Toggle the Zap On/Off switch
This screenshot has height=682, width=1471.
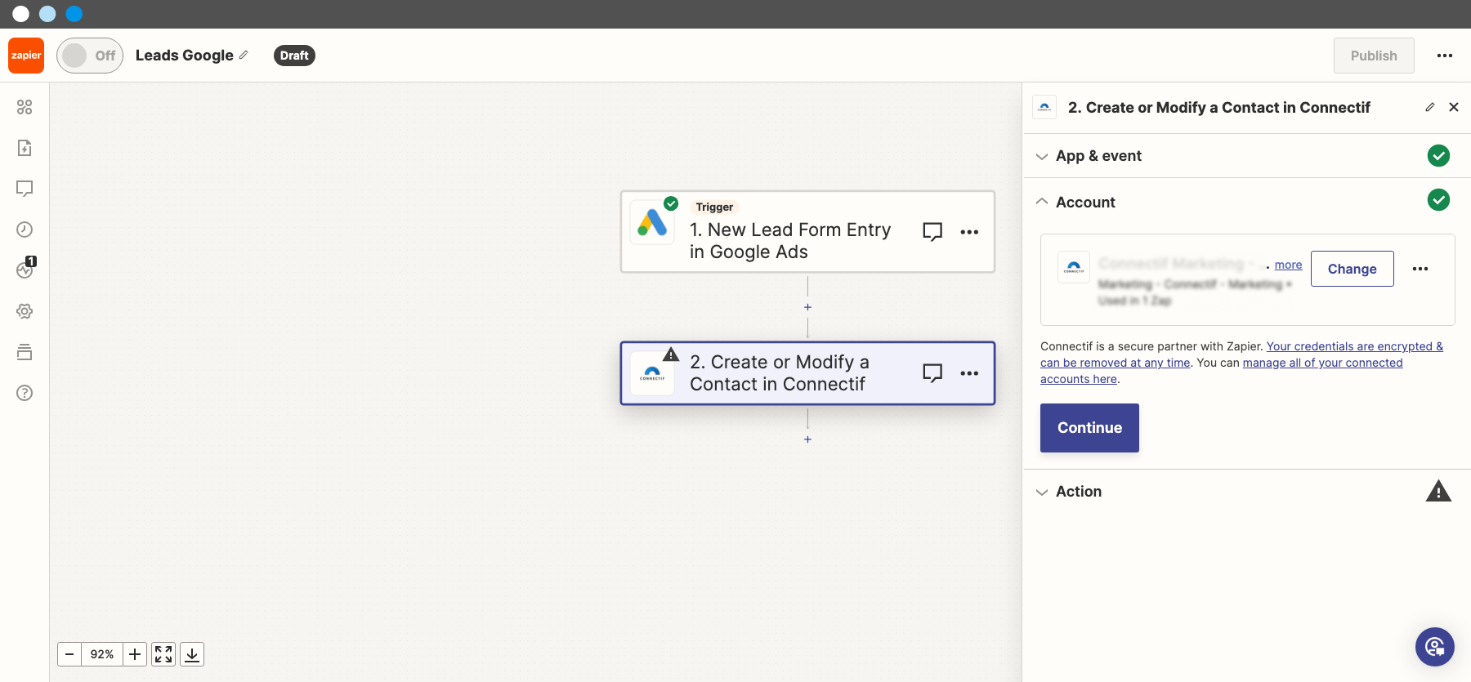pyautogui.click(x=90, y=56)
